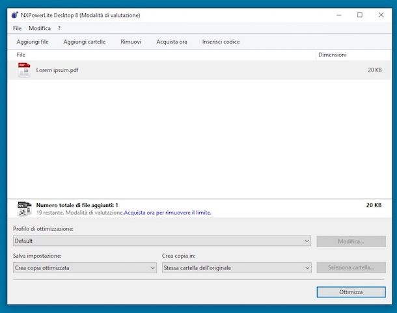Select the Lorem ipsum.pdf file row
This screenshot has width=397, height=313.
200,70
